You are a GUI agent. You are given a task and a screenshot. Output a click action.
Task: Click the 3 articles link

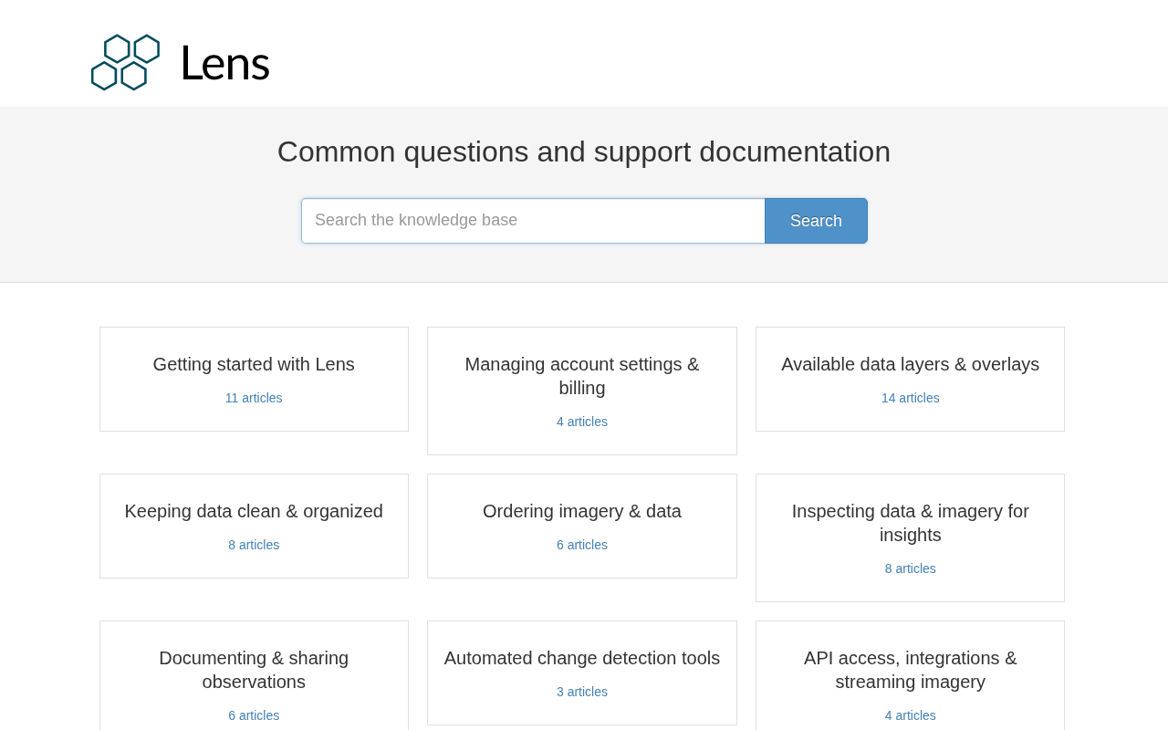[582, 692]
